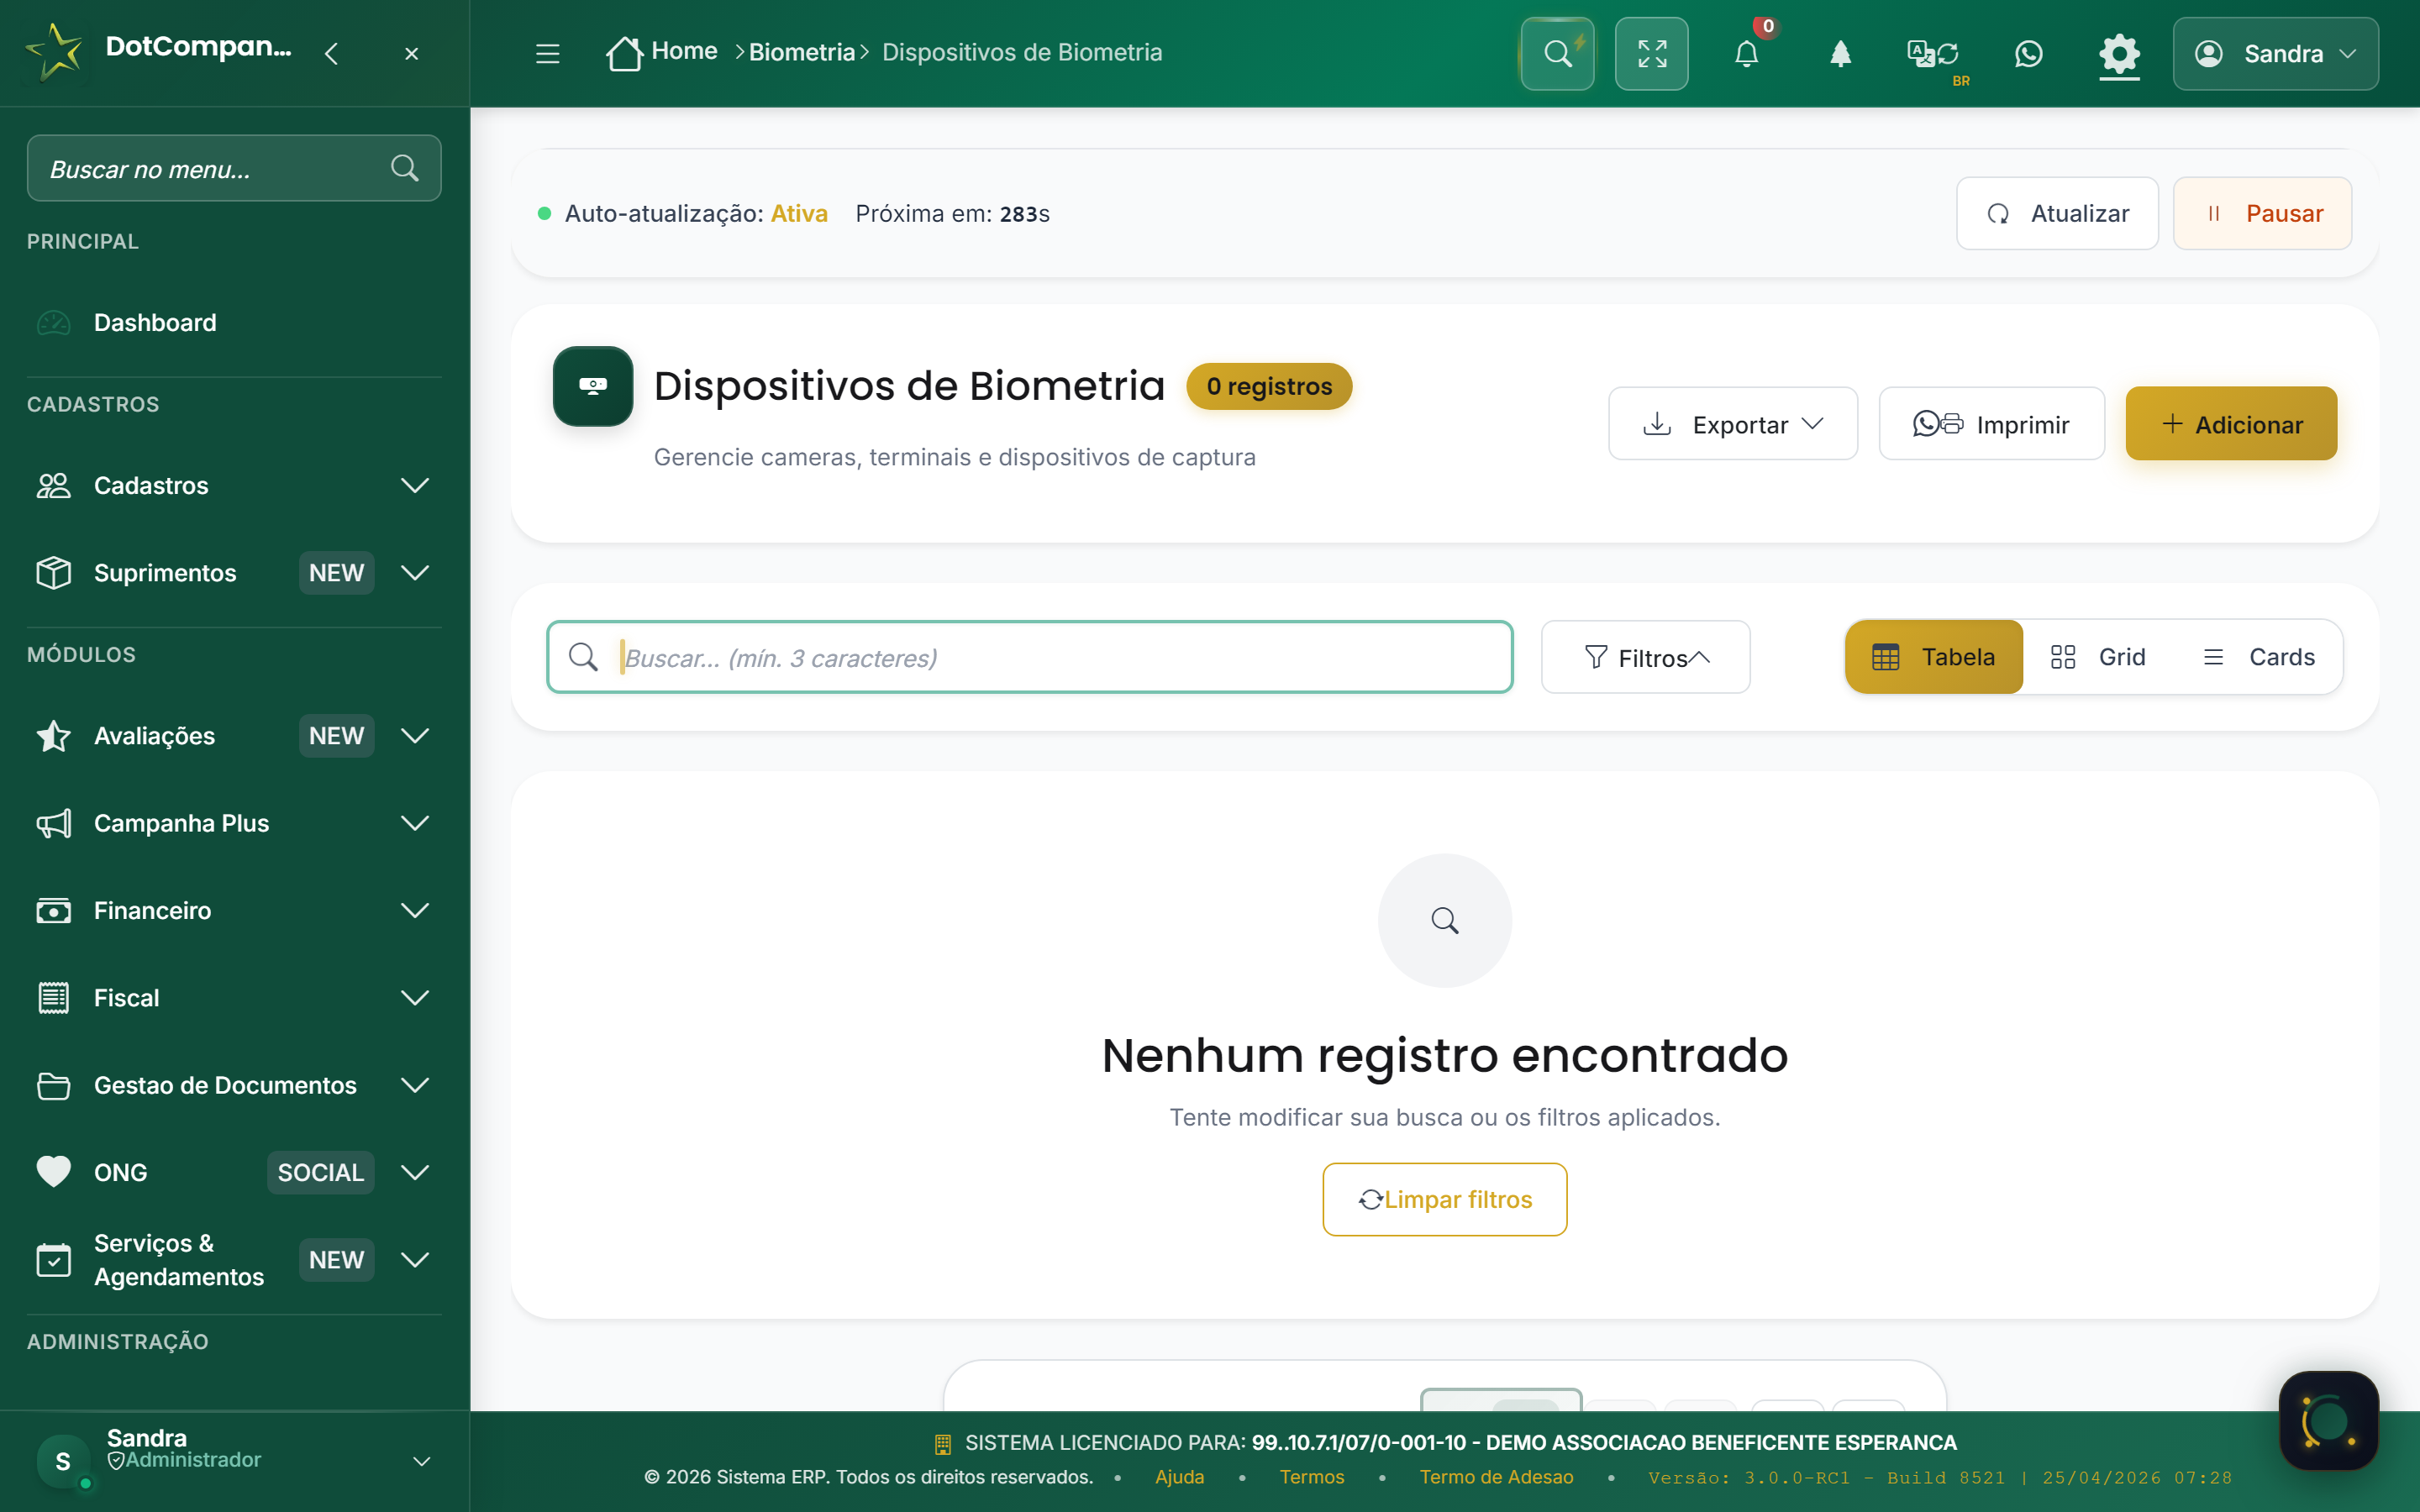Open the notifications bell
Viewport: 2420px width, 1512px height.
tap(1746, 53)
